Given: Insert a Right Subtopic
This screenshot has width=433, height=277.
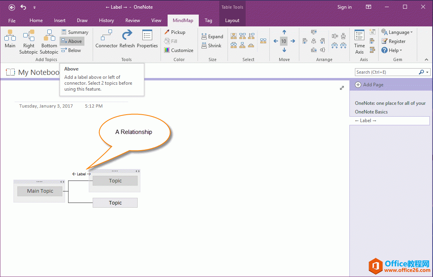Looking at the screenshot, I should pos(28,41).
